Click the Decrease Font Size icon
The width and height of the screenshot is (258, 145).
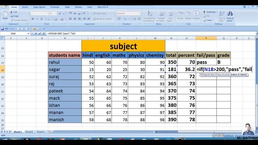[x=64, y=13]
